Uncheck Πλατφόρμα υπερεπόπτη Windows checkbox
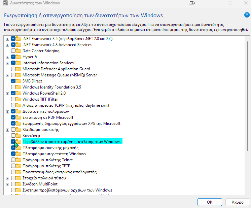 13,154
